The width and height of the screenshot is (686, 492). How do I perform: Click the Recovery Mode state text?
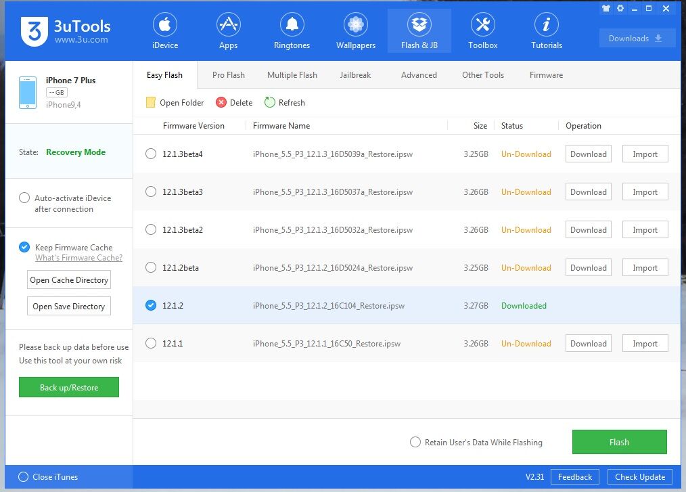(x=76, y=152)
